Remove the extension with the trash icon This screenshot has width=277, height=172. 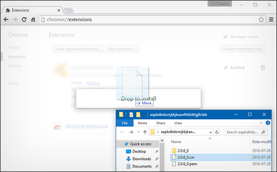point(263,68)
